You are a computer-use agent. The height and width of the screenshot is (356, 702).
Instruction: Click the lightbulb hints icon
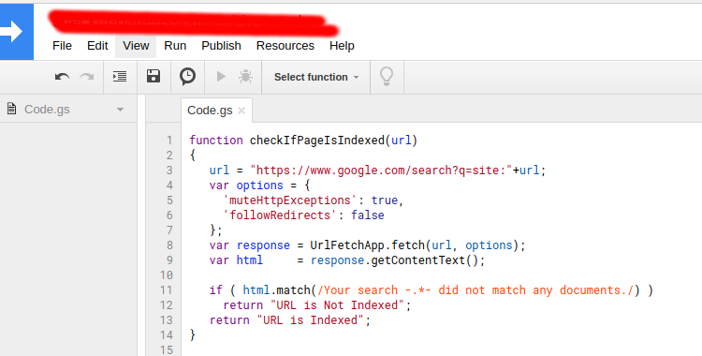(387, 77)
